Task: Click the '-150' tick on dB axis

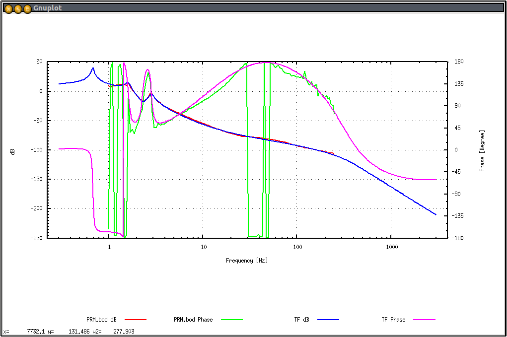Action: [x=37, y=179]
